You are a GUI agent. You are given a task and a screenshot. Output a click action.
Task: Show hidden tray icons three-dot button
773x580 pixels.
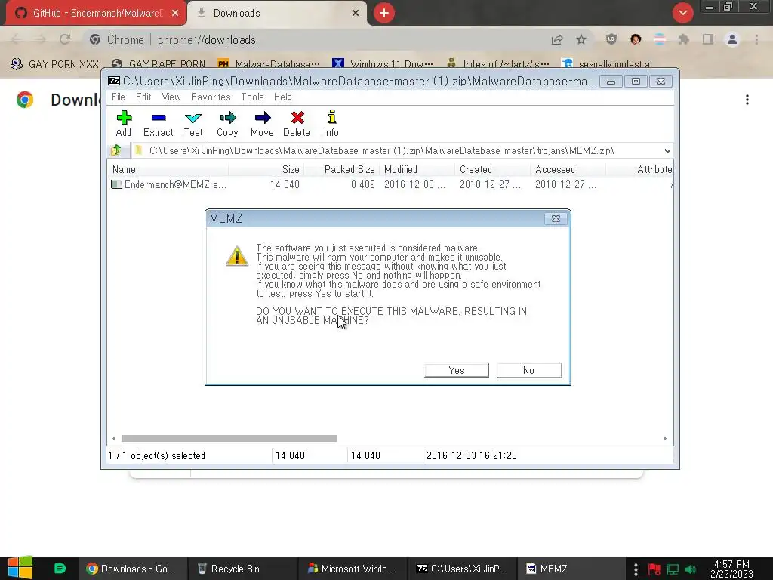coord(636,569)
